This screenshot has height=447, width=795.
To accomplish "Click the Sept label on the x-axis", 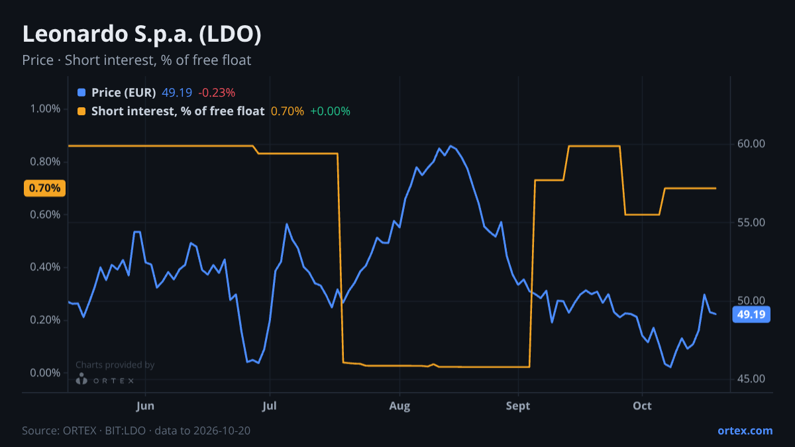I will tap(518, 405).
